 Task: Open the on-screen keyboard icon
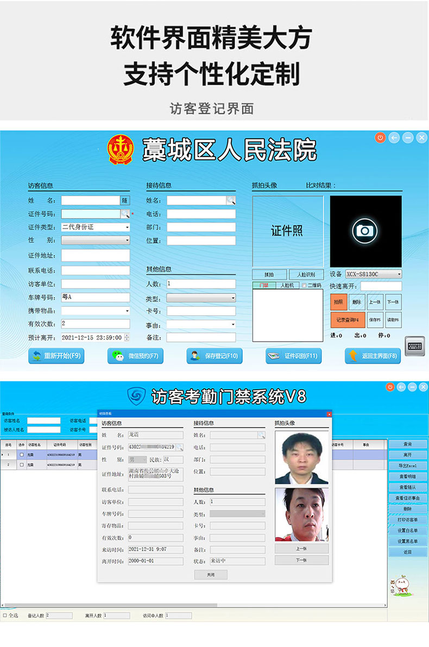pos(415,346)
